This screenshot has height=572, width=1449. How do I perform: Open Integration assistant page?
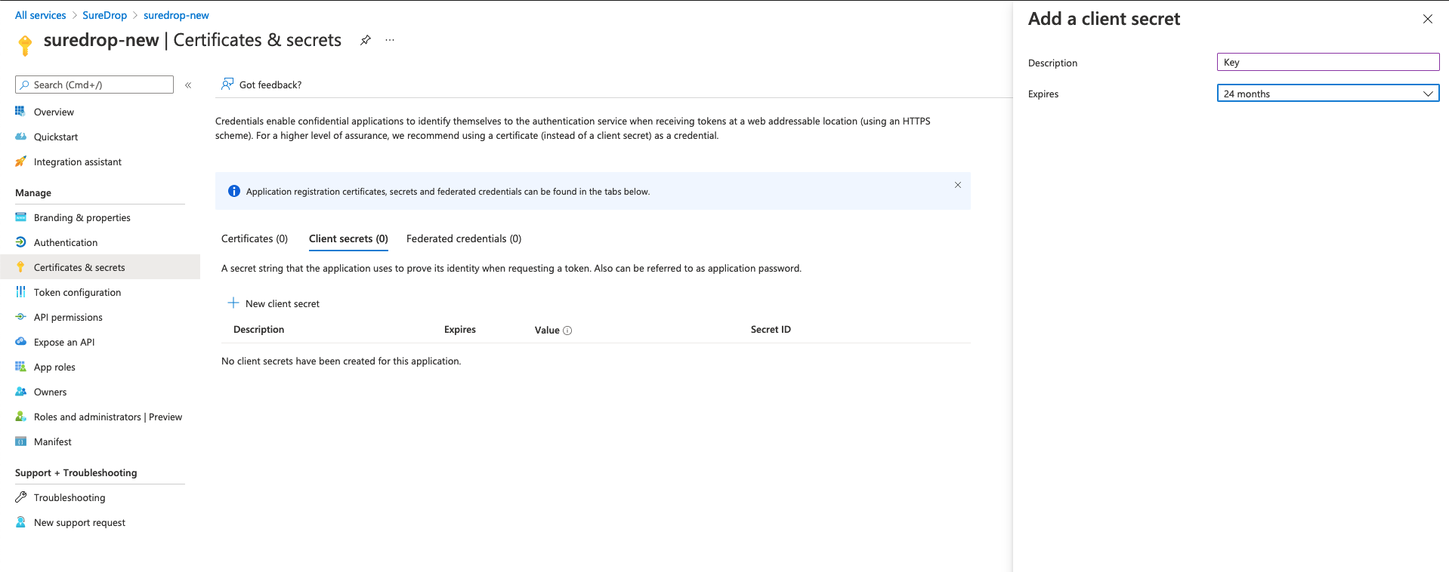pos(78,161)
